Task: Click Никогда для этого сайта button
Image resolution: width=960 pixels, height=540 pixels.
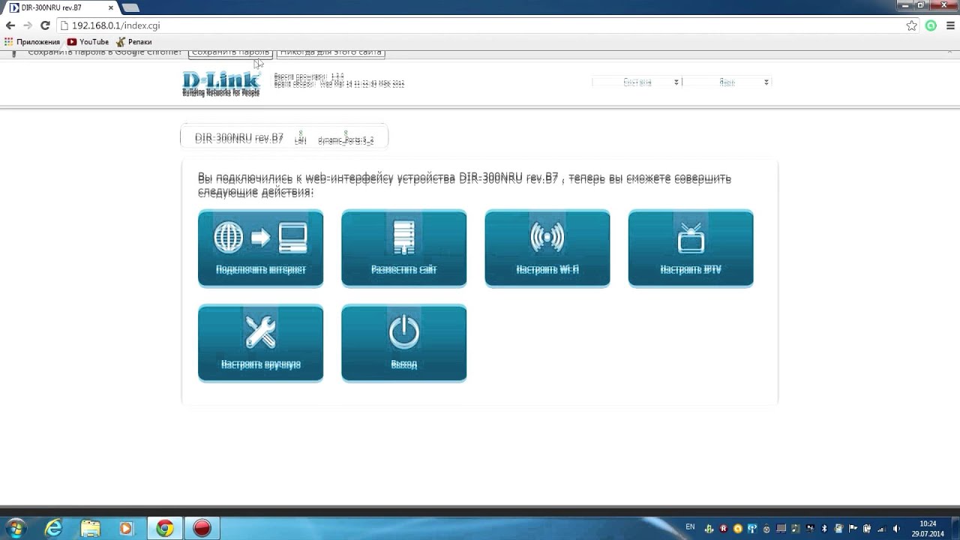Action: (x=331, y=52)
